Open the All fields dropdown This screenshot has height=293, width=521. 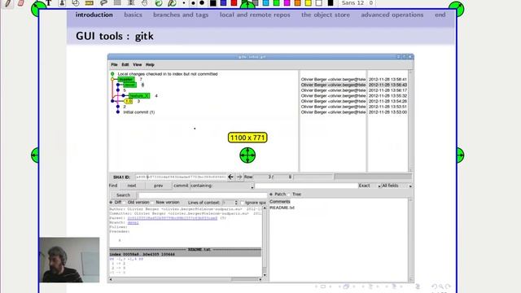396,186
